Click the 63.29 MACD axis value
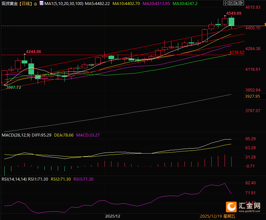The image size is (266, 220). [x=250, y=148]
